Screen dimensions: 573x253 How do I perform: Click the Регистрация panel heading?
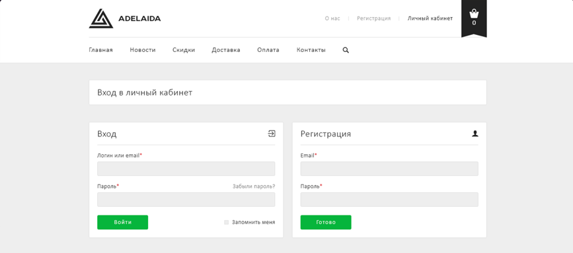326,134
